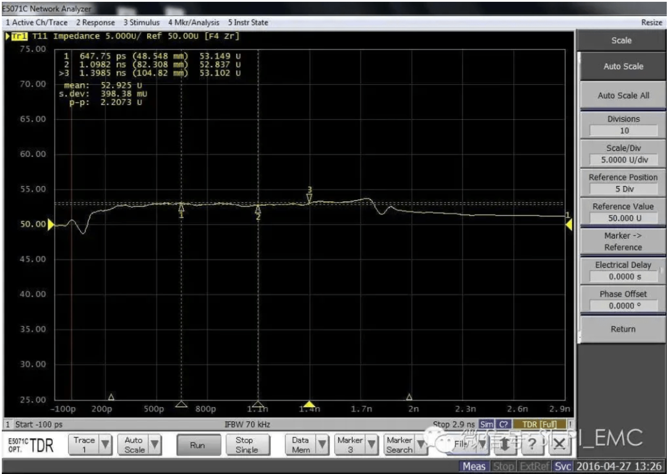Click the C? correction status indicator

tap(503, 424)
